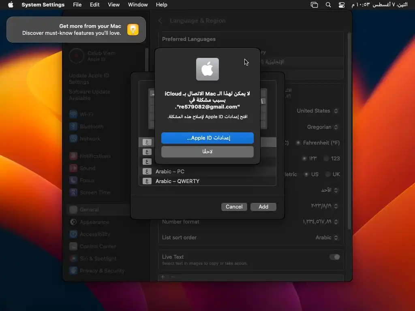Open the Region dropdown showing United States
Viewport: 415px width, 311px height.
click(317, 111)
